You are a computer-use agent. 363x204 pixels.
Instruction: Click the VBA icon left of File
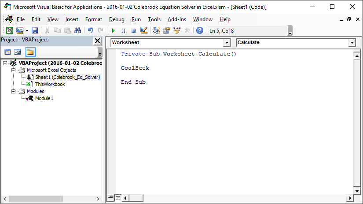pyautogui.click(x=9, y=19)
